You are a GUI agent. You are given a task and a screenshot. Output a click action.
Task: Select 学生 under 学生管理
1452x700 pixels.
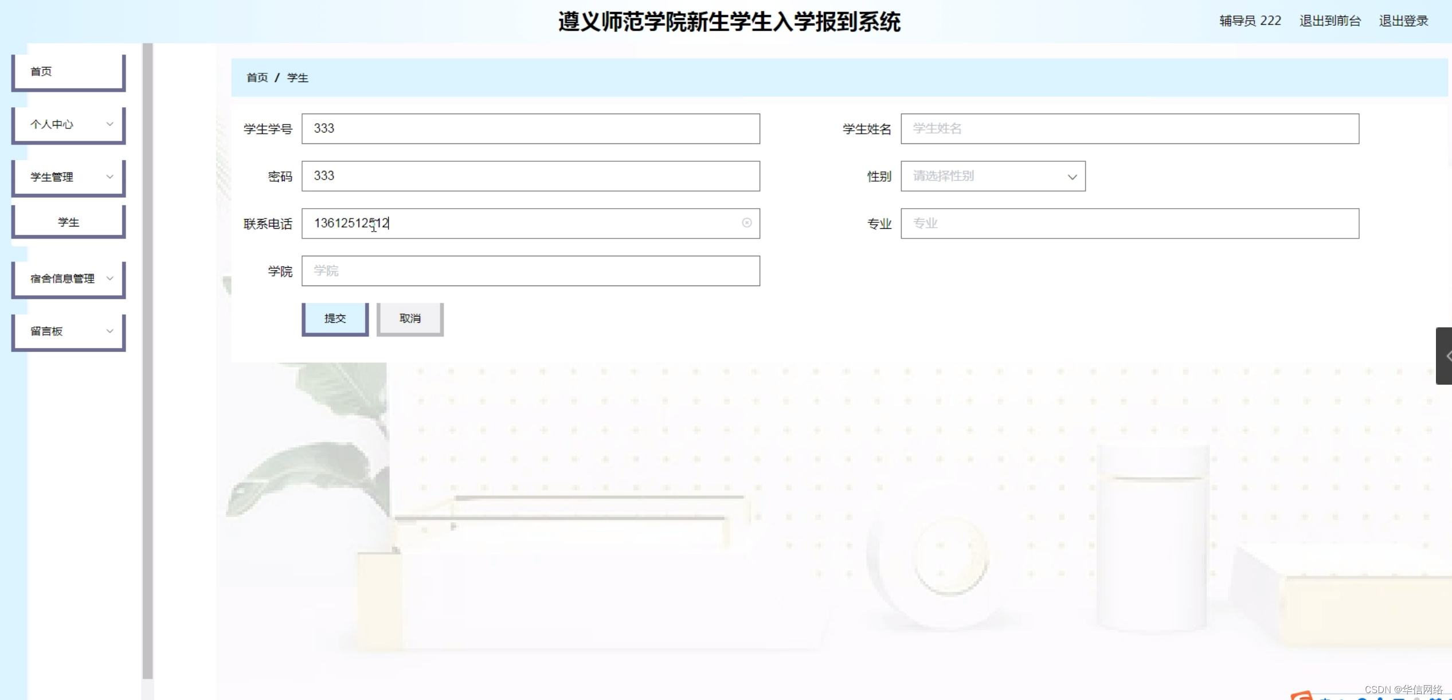coord(68,221)
